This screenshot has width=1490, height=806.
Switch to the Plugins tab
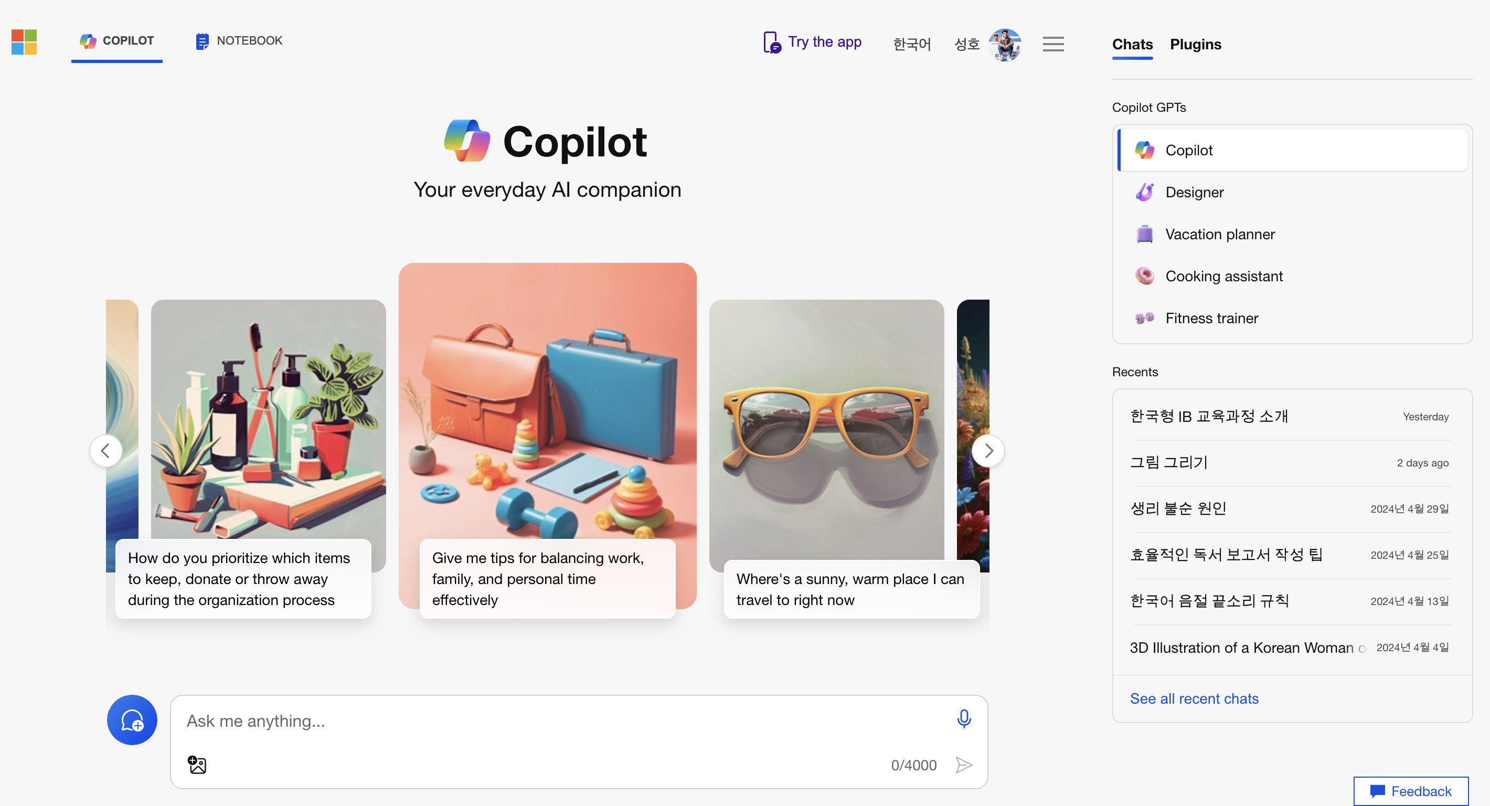1195,44
